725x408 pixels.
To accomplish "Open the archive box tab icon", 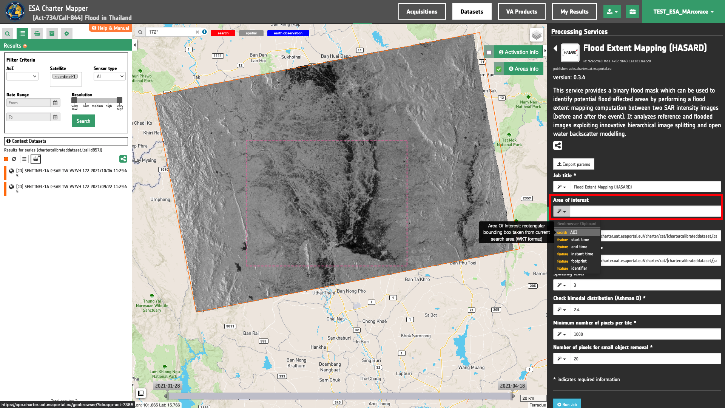I will pyautogui.click(x=52, y=34).
